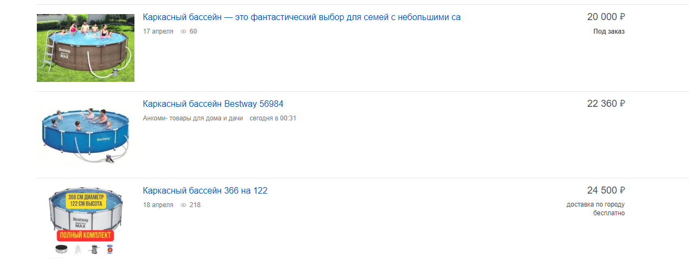Click the price 22 360 ₽
The width and height of the screenshot is (689, 263).
click(606, 104)
